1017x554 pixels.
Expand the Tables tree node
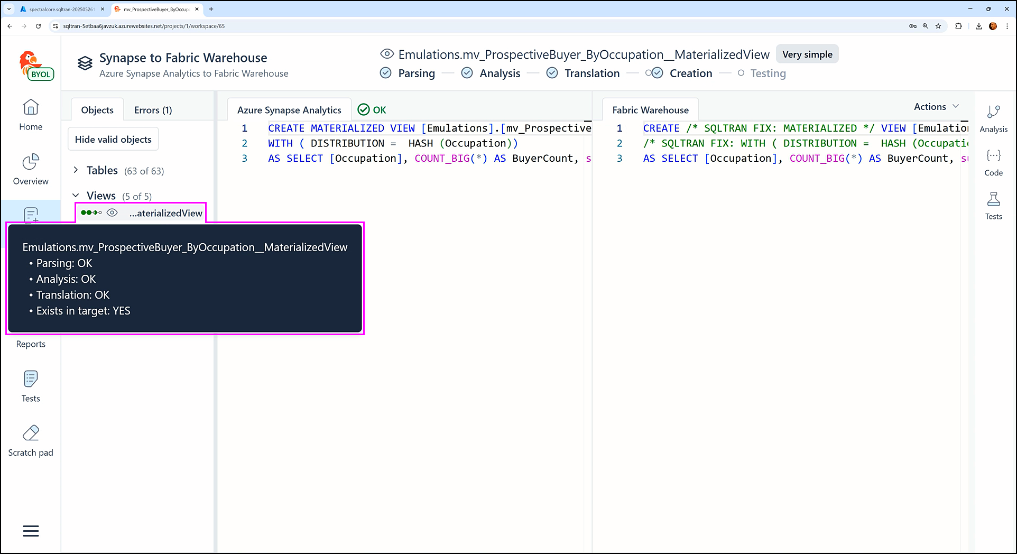[x=76, y=170]
